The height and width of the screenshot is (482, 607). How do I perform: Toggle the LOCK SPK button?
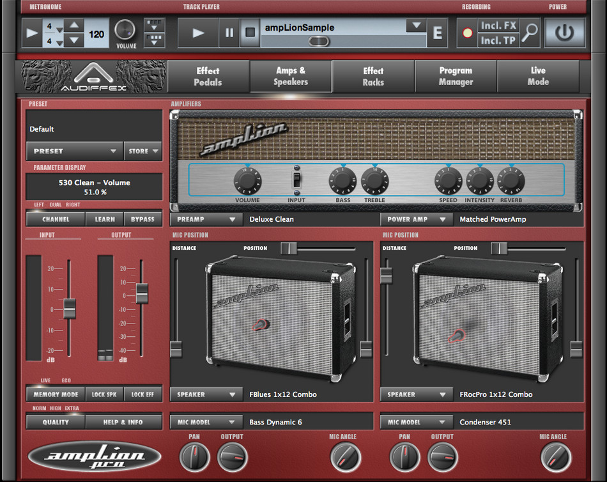pos(104,394)
